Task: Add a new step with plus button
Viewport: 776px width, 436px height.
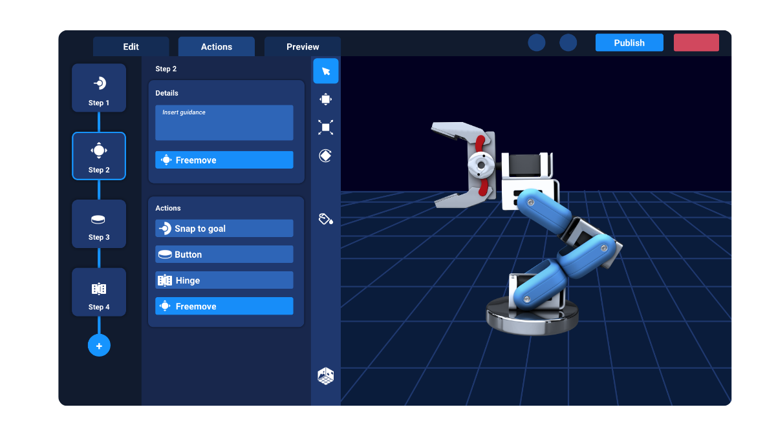Action: coord(99,346)
